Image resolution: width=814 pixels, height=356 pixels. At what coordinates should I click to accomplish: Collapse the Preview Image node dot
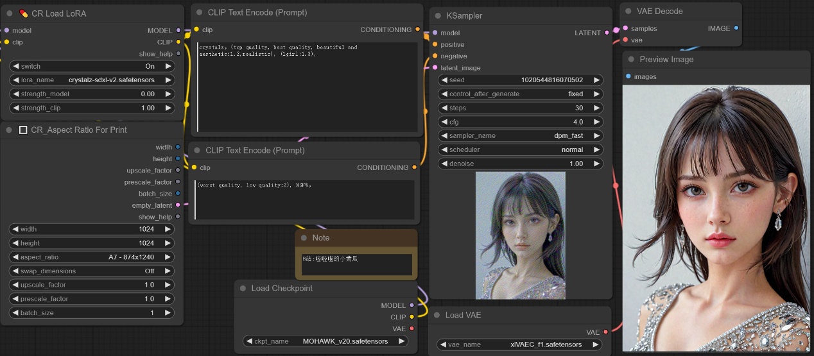[631, 60]
